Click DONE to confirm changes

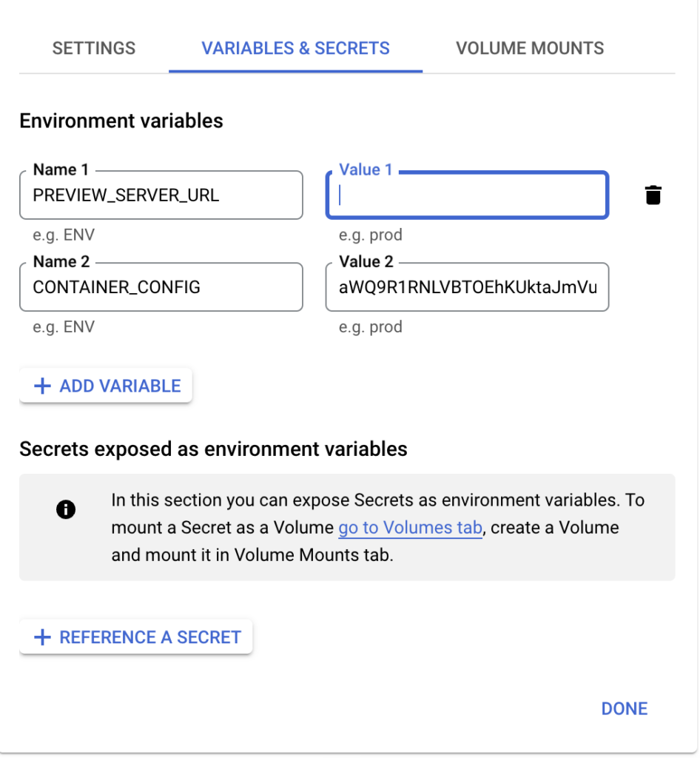click(624, 708)
